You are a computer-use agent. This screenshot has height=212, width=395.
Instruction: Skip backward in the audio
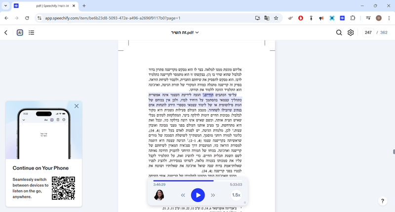click(x=183, y=195)
